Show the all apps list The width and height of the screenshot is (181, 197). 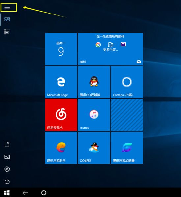(x=7, y=32)
